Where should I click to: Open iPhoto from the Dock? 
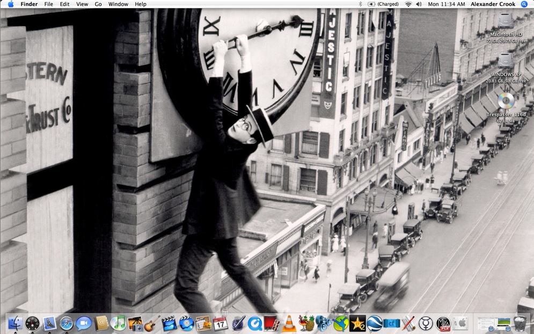[x=136, y=323]
